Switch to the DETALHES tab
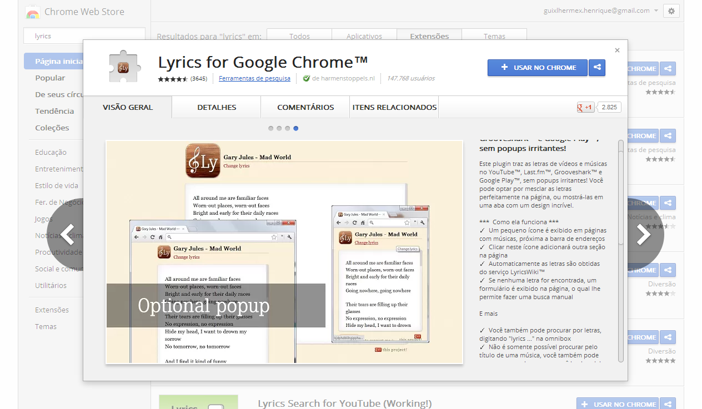Image resolution: width=702 pixels, height=409 pixels. [x=217, y=107]
